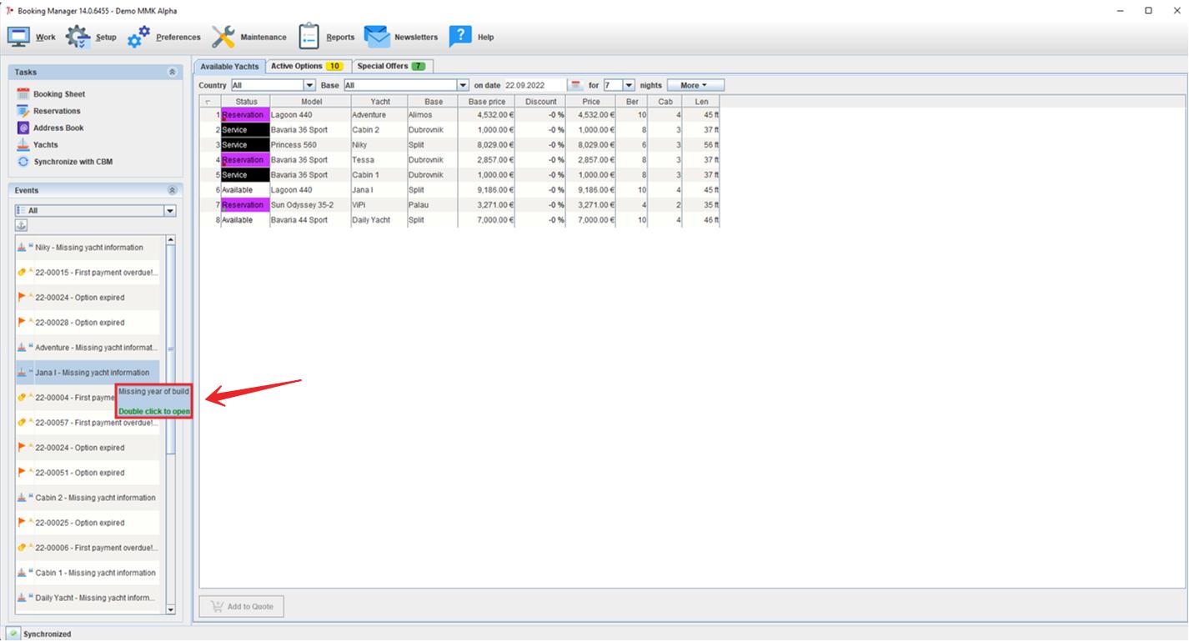Click the Newsletters envelope icon

click(377, 37)
